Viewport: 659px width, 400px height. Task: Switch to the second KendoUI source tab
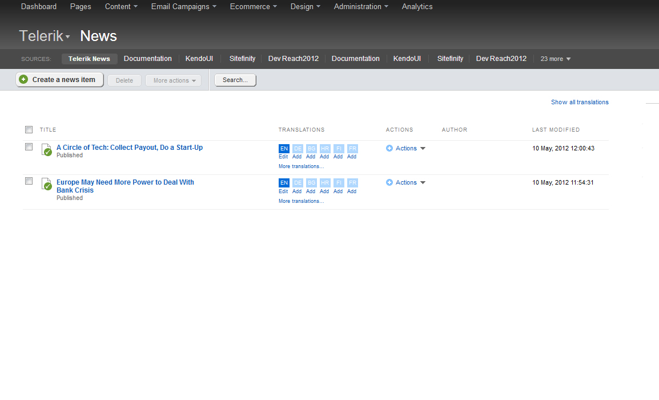(x=407, y=59)
